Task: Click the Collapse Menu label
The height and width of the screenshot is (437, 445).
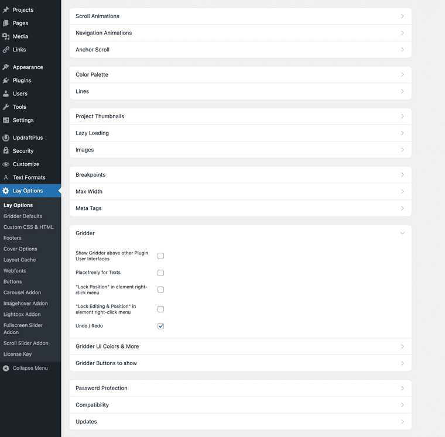Action: coord(30,368)
